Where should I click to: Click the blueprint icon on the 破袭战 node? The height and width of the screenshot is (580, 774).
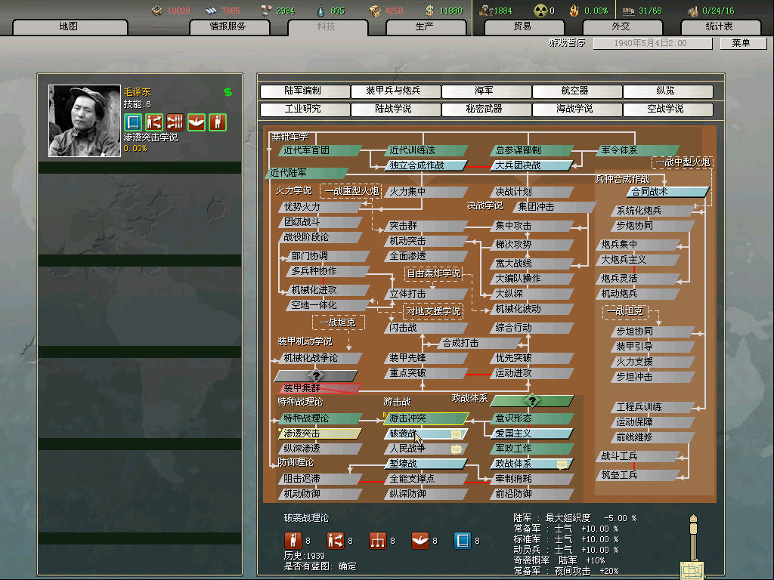456,434
